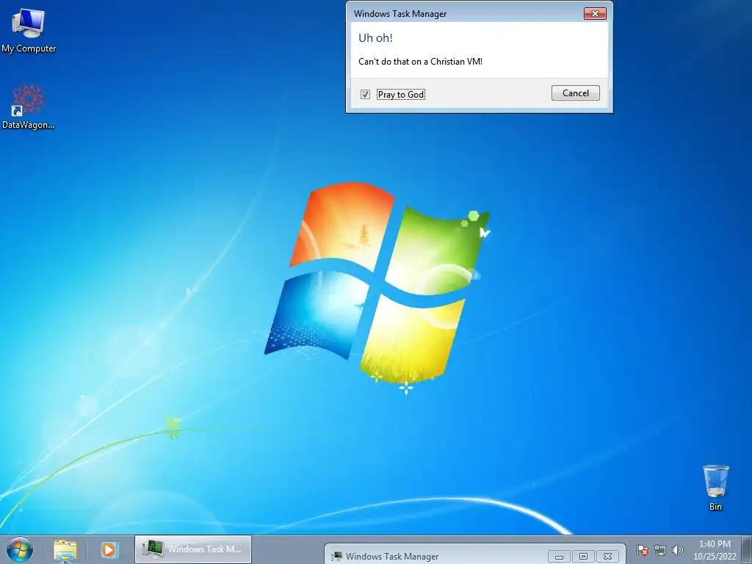Click the dialog title Windows Task Manager
This screenshot has height=564, width=752.
coord(400,14)
